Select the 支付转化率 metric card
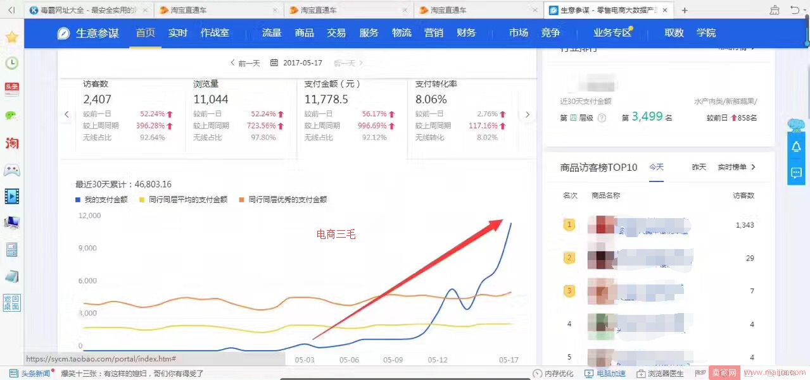The width and height of the screenshot is (810, 380). pyautogui.click(x=463, y=114)
